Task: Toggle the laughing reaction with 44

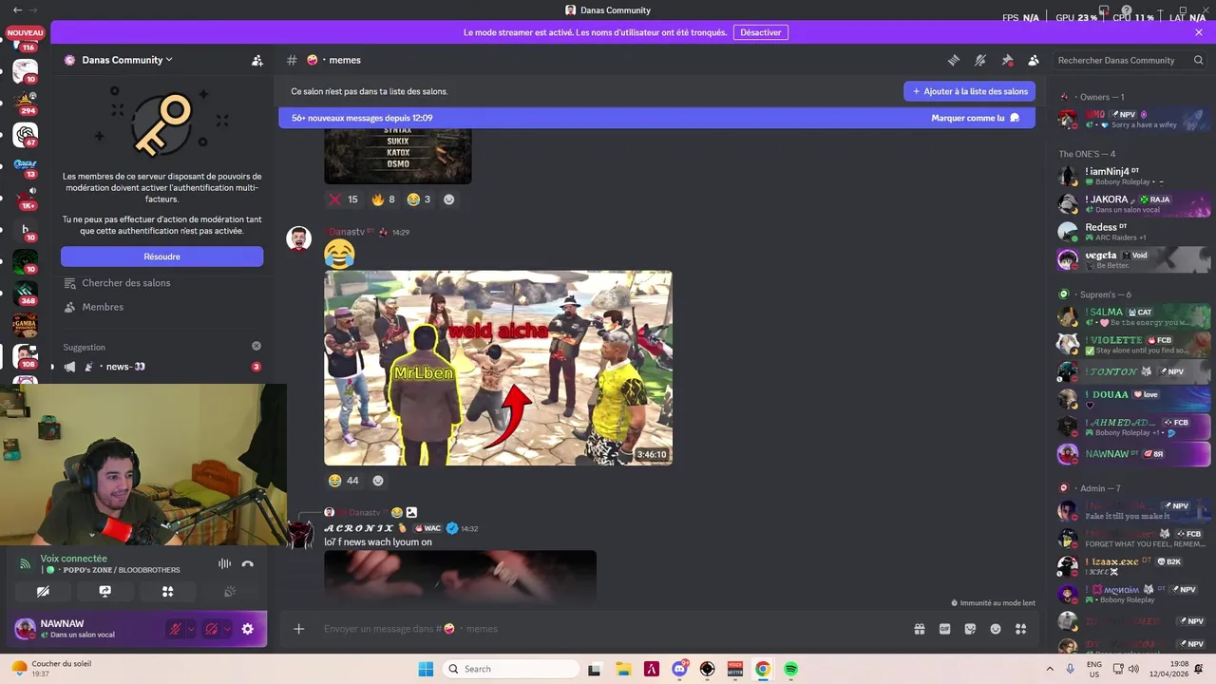Action: (343, 481)
